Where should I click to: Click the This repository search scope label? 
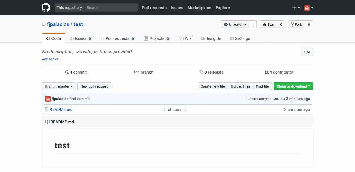[x=69, y=7]
